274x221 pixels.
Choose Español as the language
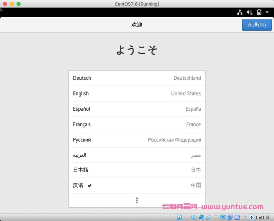coord(137,109)
